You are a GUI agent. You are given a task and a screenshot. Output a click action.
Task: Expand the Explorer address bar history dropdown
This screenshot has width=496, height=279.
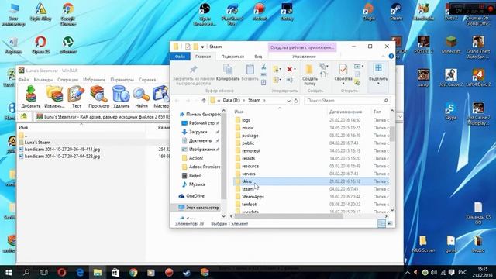point(288,101)
